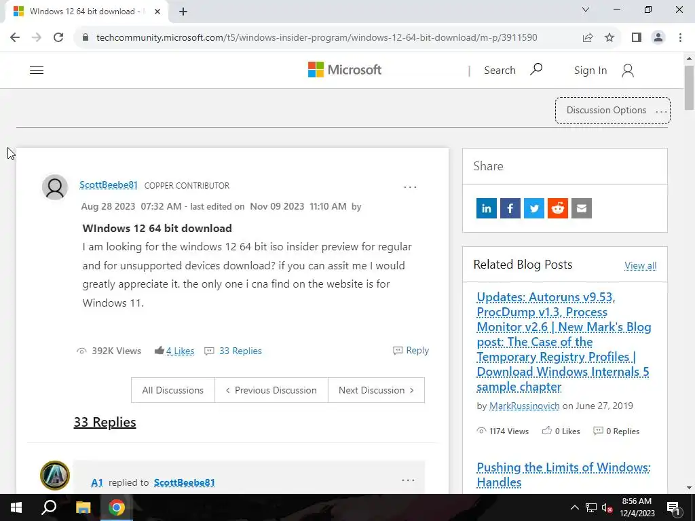This screenshot has width=695, height=521.
Task: Open the notification center
Action: pyautogui.click(x=673, y=508)
